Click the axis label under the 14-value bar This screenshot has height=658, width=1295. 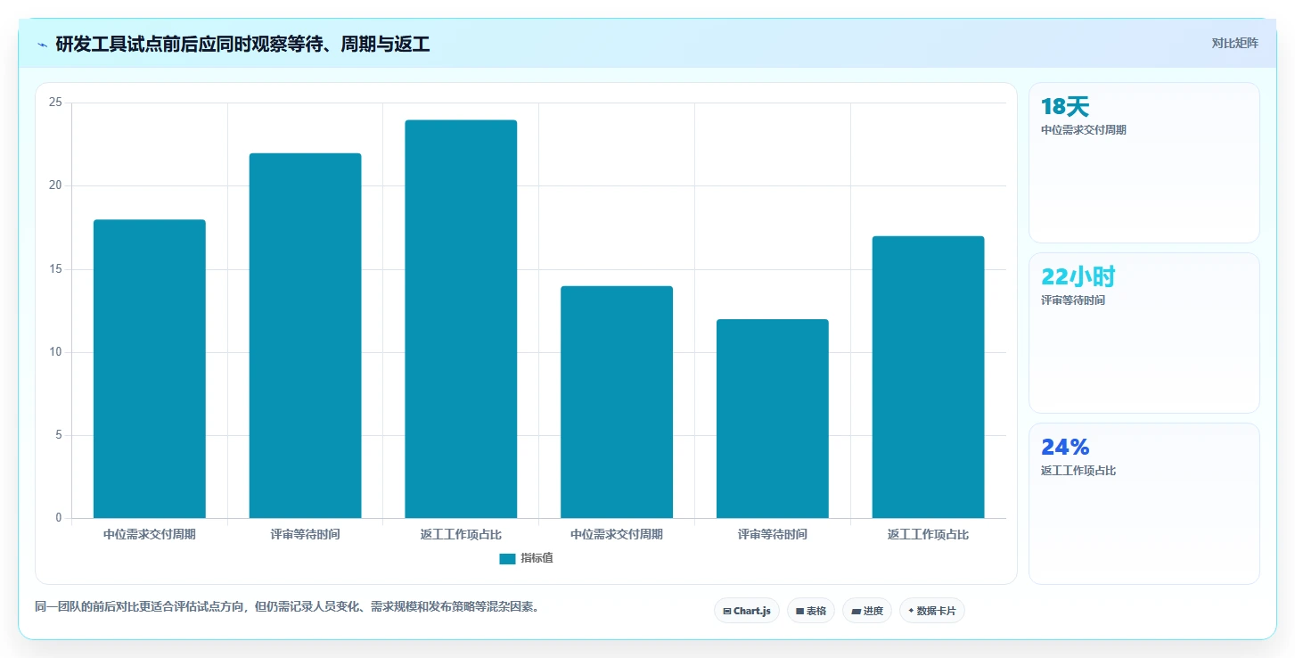point(617,535)
